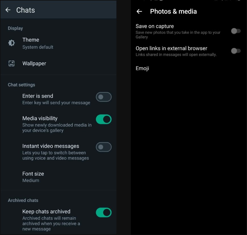Screen dimensions: 247x235
Task: Tap the back arrow beside Photos & media
Action: tap(139, 11)
